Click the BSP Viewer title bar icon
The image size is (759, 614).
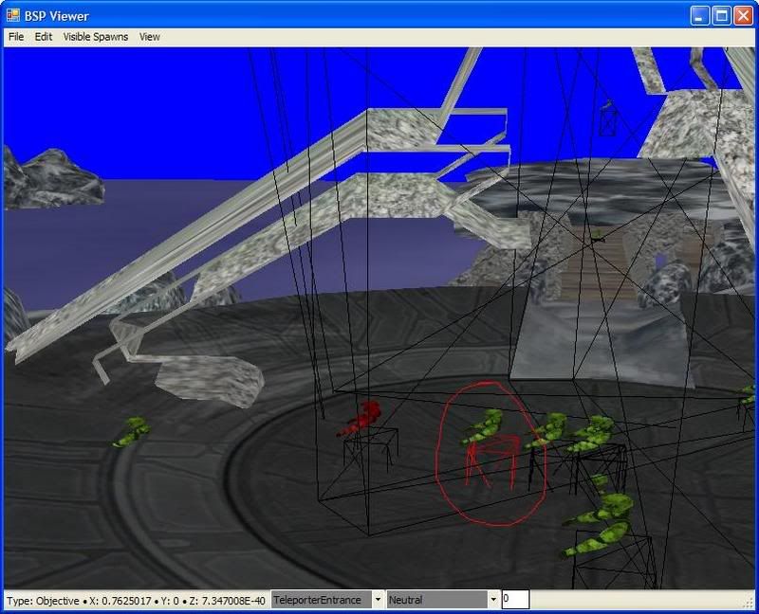coord(13,15)
